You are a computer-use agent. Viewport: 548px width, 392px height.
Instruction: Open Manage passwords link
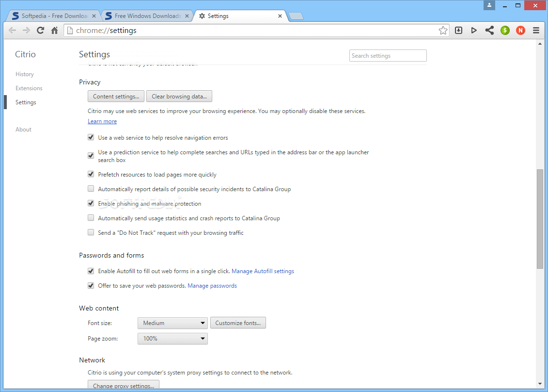point(212,286)
